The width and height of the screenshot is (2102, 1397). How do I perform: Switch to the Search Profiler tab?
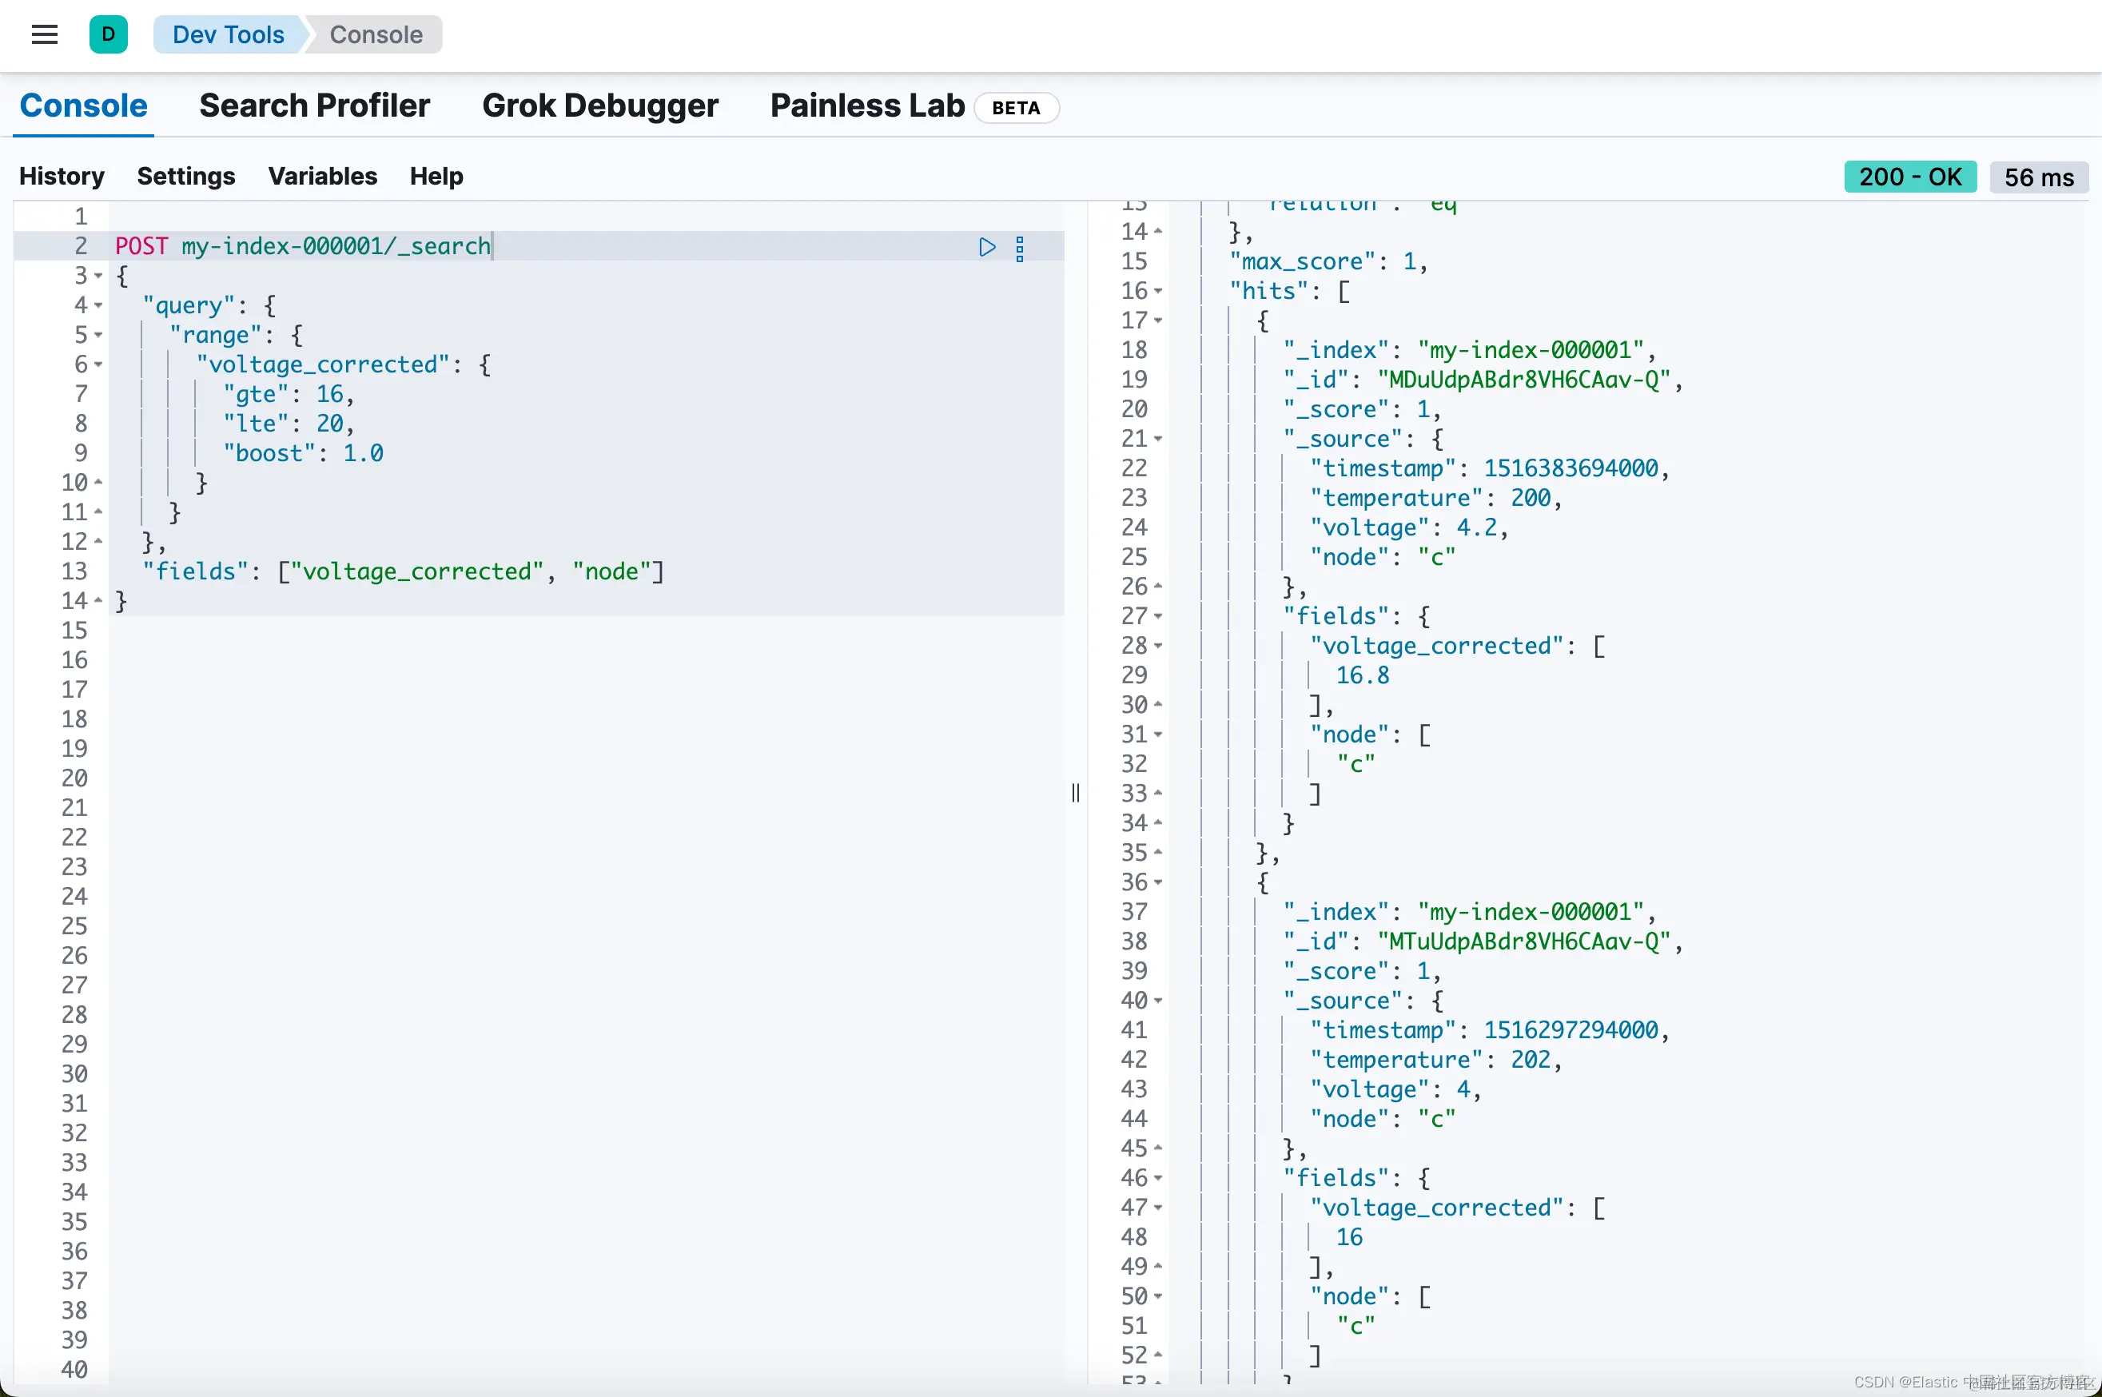coord(315,106)
